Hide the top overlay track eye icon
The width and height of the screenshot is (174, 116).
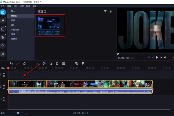point(4,74)
